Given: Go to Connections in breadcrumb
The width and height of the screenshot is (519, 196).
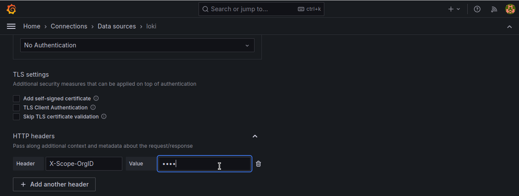Looking at the screenshot, I should (x=69, y=26).
